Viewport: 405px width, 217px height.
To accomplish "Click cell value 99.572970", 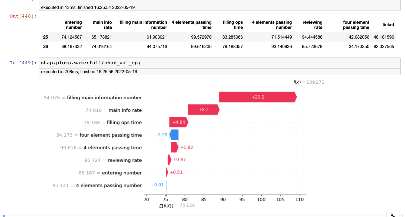I will click(x=201, y=37).
